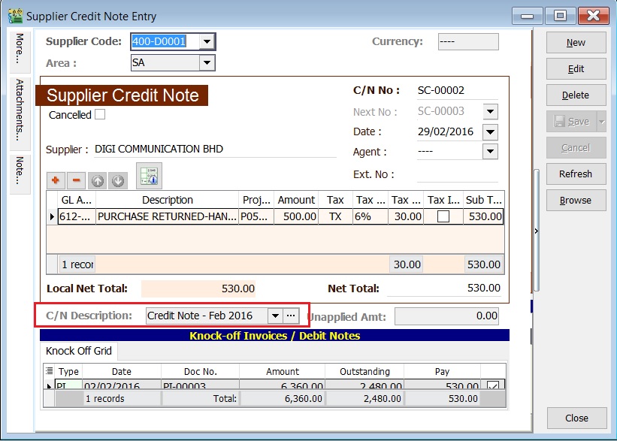Move the line item up with the up-arrow icon
This screenshot has width=617, height=441.
97,180
